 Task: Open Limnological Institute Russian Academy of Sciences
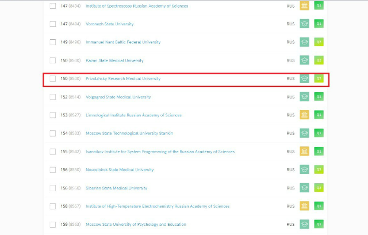click(x=134, y=115)
